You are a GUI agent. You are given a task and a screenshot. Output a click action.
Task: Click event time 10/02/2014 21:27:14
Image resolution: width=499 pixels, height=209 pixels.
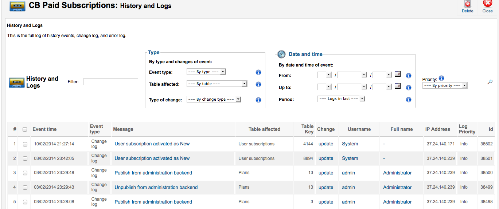click(x=54, y=144)
